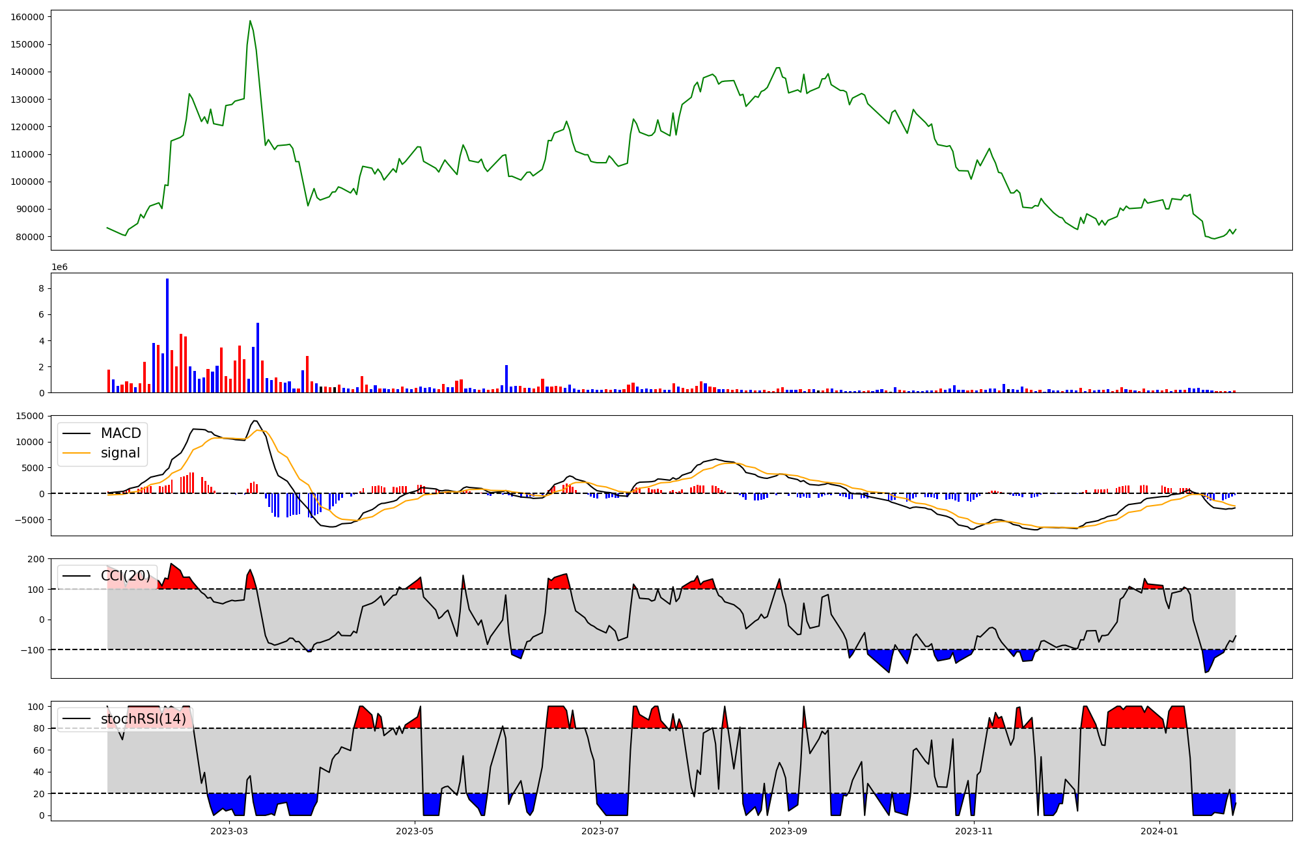
Task: Click the volume axis tick label 8
Action: [41, 288]
